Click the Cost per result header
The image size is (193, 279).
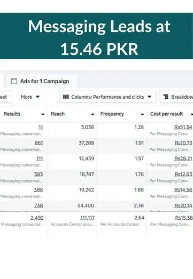[x=166, y=114]
